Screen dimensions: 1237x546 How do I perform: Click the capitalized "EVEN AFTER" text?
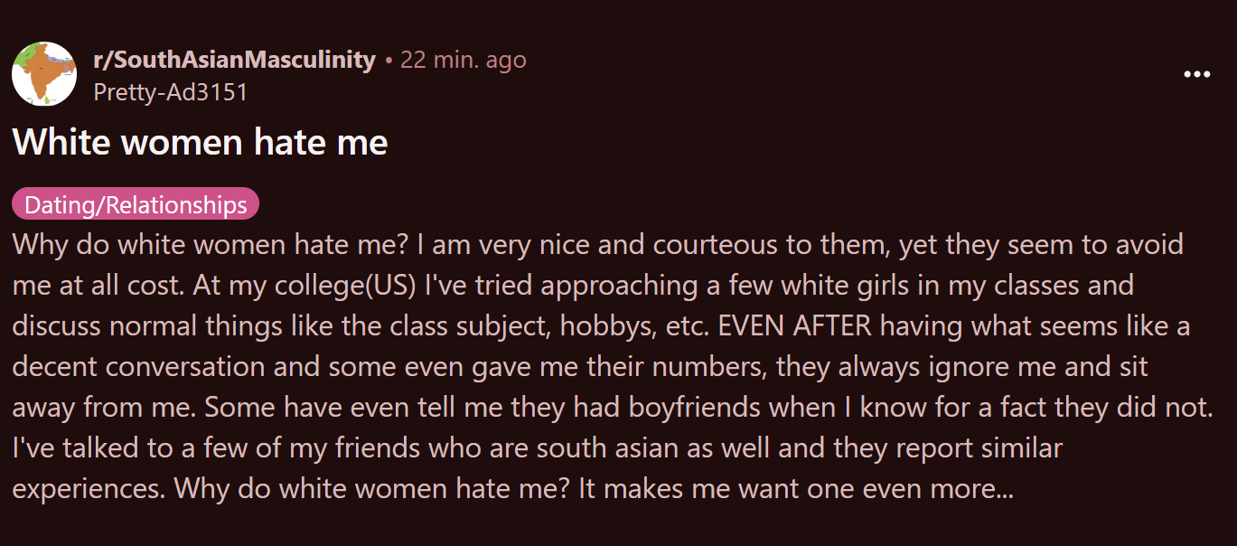795,326
